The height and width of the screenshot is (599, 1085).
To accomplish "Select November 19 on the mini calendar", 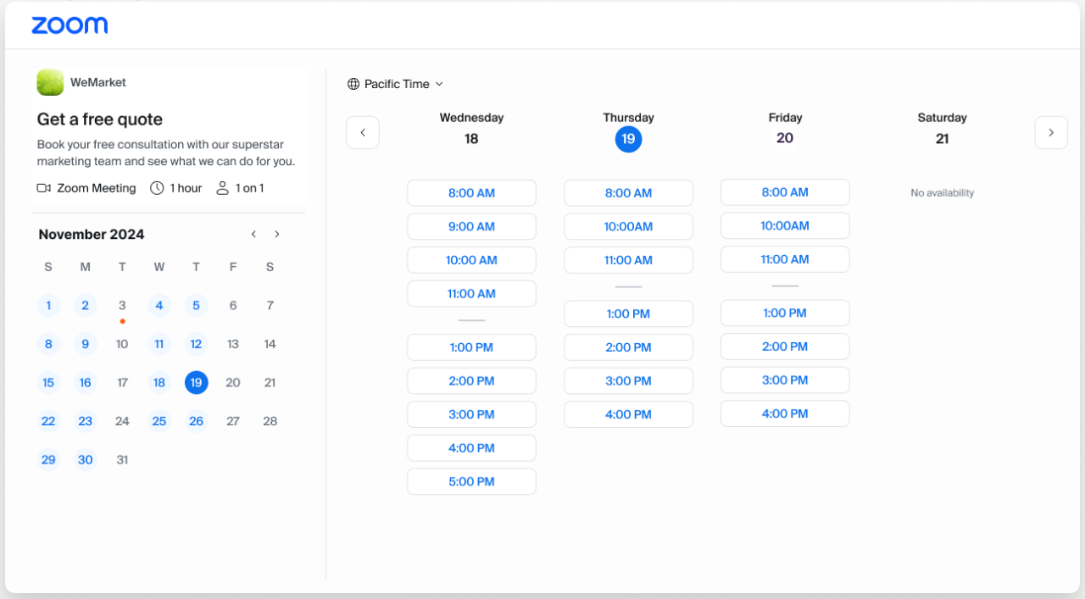I will 196,382.
